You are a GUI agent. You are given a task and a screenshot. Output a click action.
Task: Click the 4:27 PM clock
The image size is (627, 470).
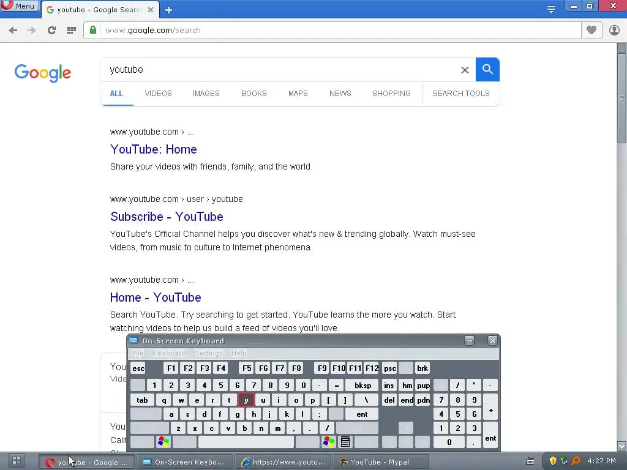(x=601, y=461)
